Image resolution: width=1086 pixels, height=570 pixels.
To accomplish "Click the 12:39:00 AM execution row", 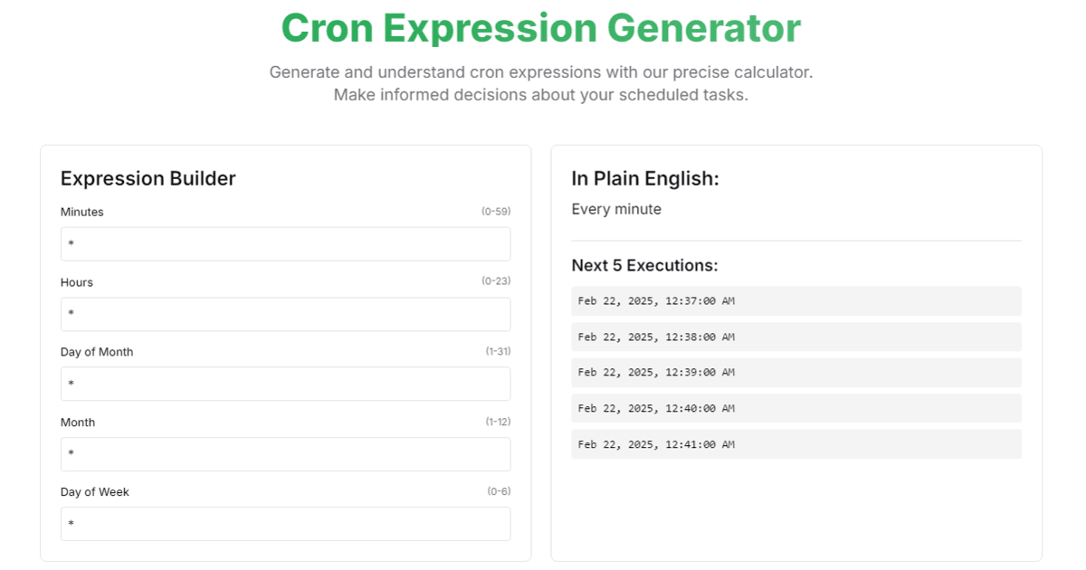I will [x=796, y=372].
